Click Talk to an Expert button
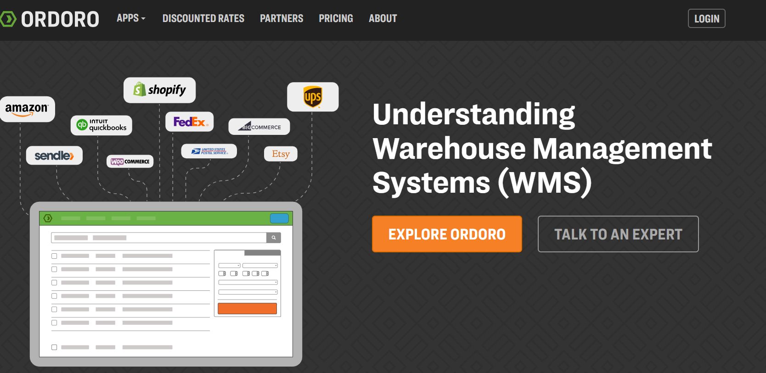766x373 pixels. pyautogui.click(x=618, y=234)
